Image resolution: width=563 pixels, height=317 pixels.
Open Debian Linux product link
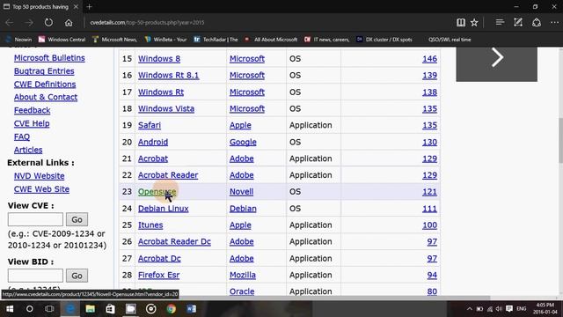[x=164, y=209]
